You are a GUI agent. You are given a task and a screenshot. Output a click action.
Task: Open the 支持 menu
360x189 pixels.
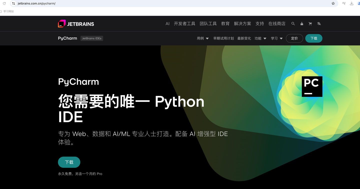[260, 24]
